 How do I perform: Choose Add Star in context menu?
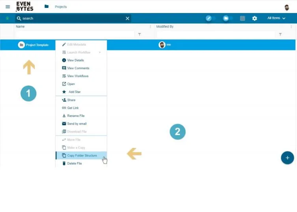[81, 92]
